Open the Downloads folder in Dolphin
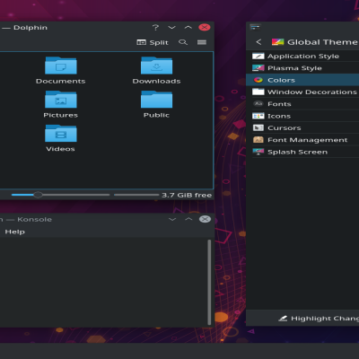359x359 pixels. (156, 71)
